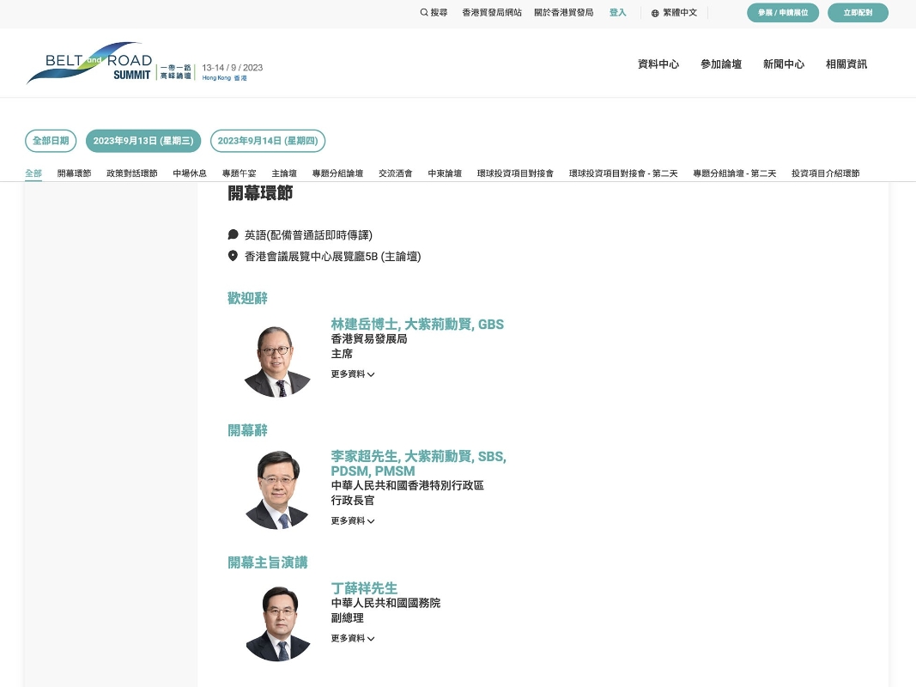Click the 參展 / 申請展位 button

783,13
